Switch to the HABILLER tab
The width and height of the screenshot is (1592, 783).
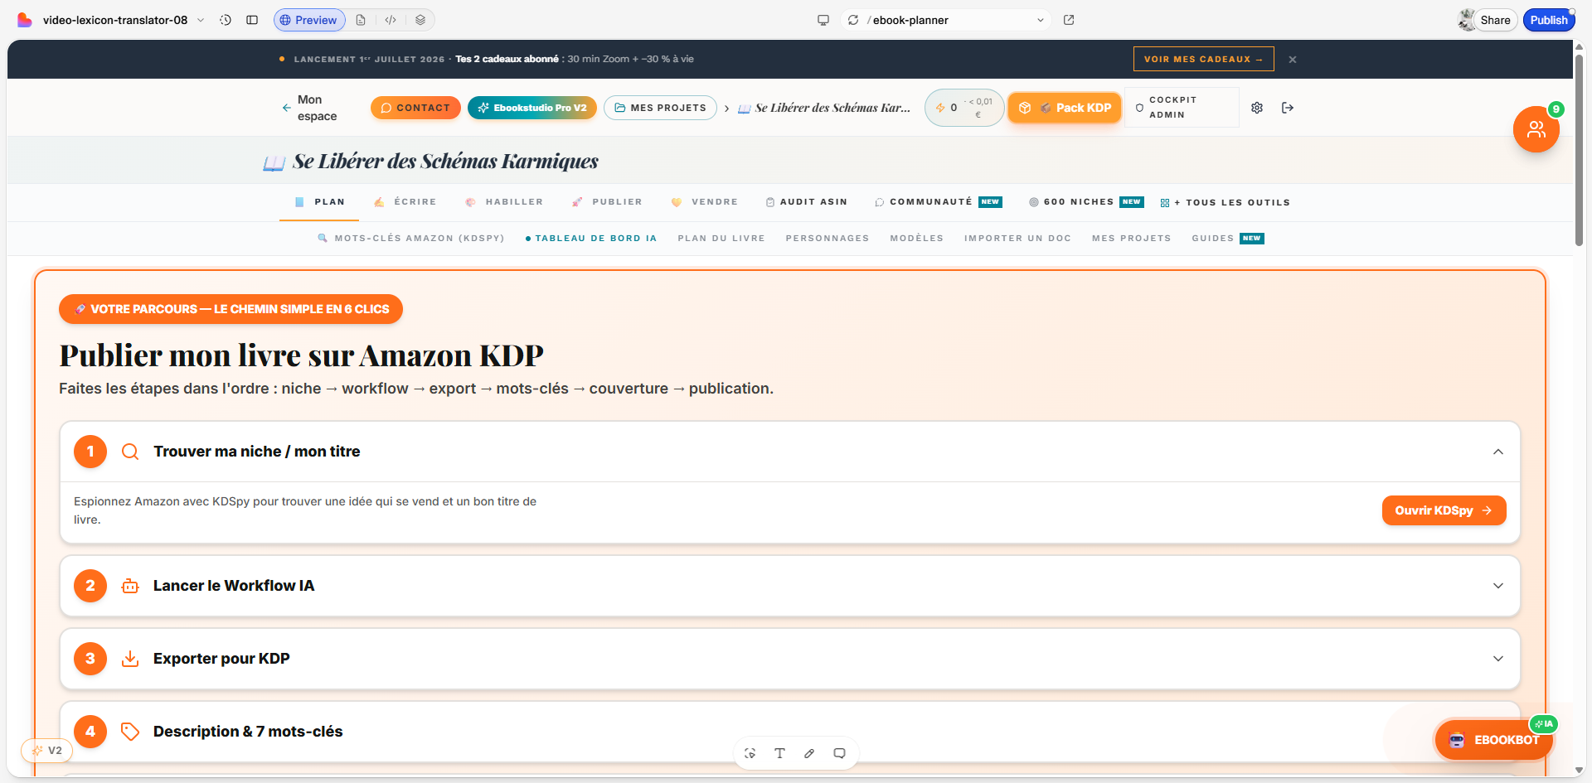[x=504, y=202]
